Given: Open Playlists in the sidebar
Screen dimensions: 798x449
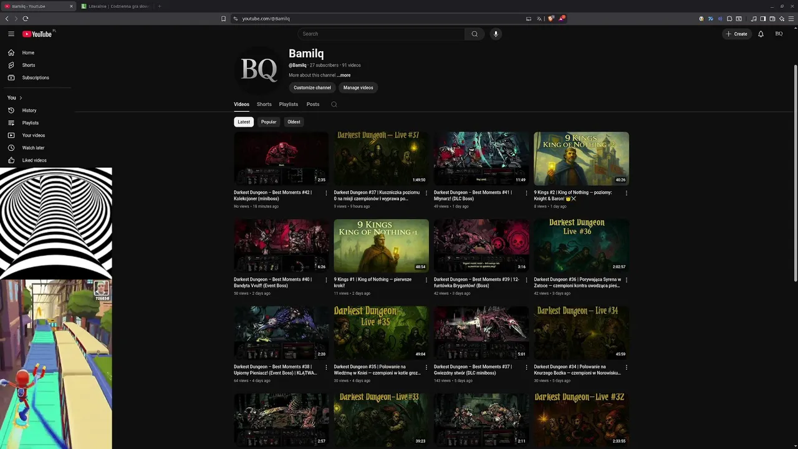Looking at the screenshot, I should point(36,123).
